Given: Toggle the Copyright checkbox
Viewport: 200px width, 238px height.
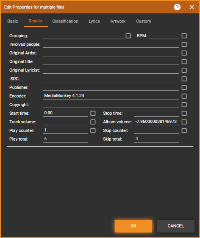Looking at the screenshot, I should tap(184, 105).
